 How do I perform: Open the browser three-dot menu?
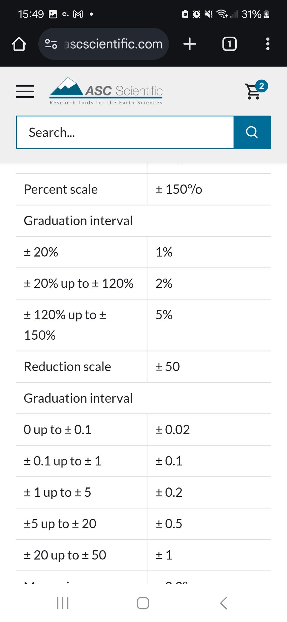[268, 44]
